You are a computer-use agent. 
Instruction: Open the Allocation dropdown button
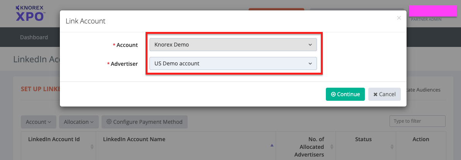78,122
